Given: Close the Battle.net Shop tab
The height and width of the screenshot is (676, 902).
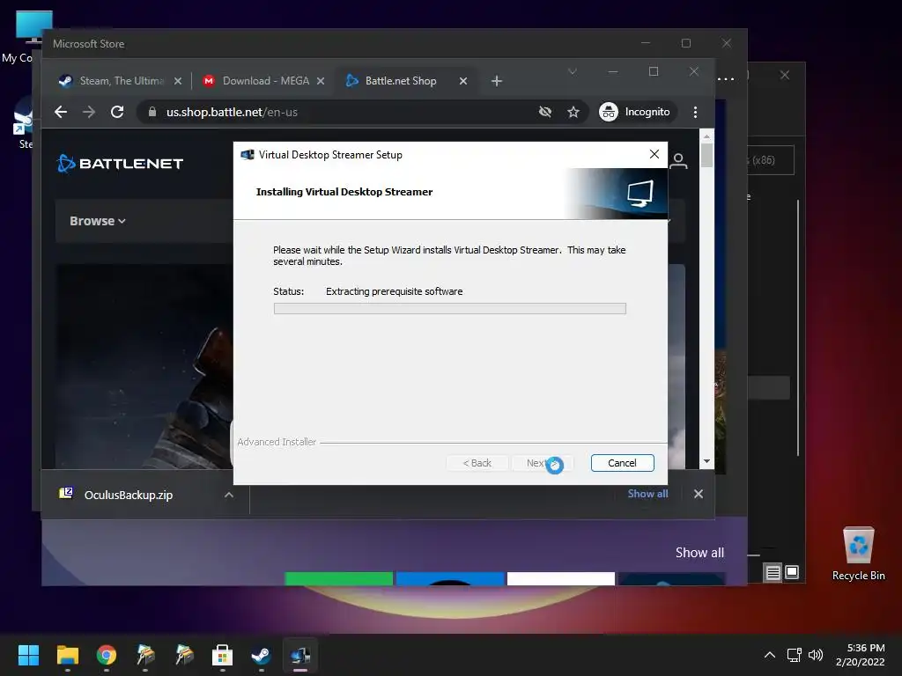Looking at the screenshot, I should click(463, 81).
